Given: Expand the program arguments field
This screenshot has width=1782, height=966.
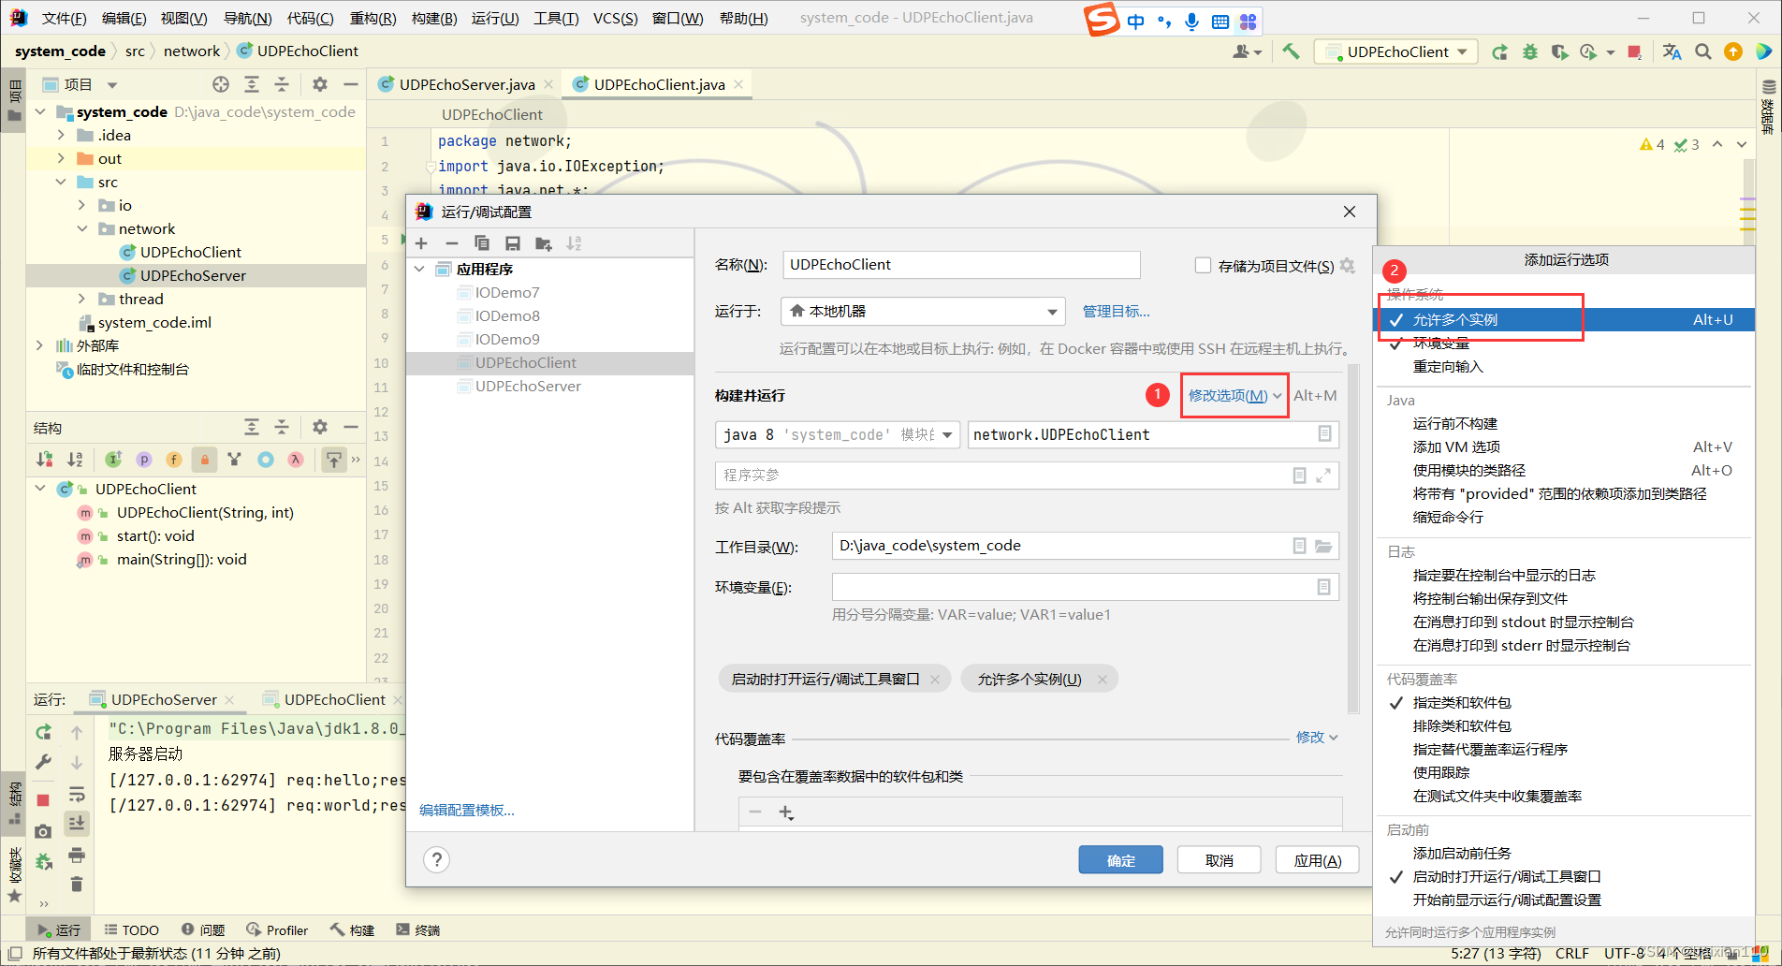Looking at the screenshot, I should coord(1323,476).
